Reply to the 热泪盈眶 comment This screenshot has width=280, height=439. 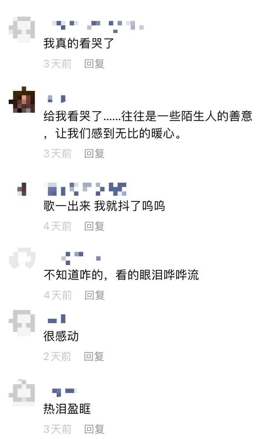[94, 429]
